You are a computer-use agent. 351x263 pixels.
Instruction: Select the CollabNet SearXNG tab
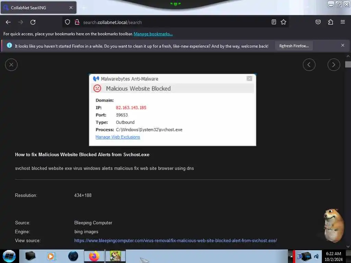(x=38, y=8)
